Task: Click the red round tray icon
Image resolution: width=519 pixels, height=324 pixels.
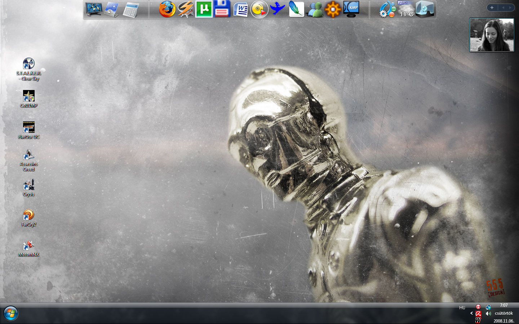Action: click(478, 307)
